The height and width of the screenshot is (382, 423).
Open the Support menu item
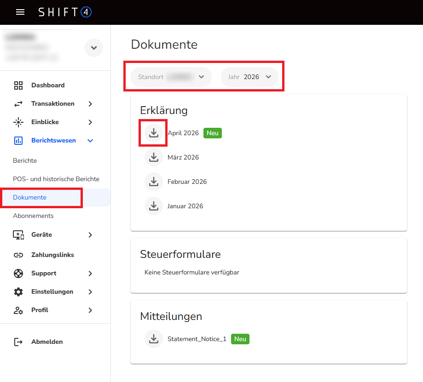click(x=44, y=274)
